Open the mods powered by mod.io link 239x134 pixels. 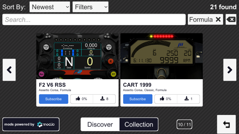31,124
